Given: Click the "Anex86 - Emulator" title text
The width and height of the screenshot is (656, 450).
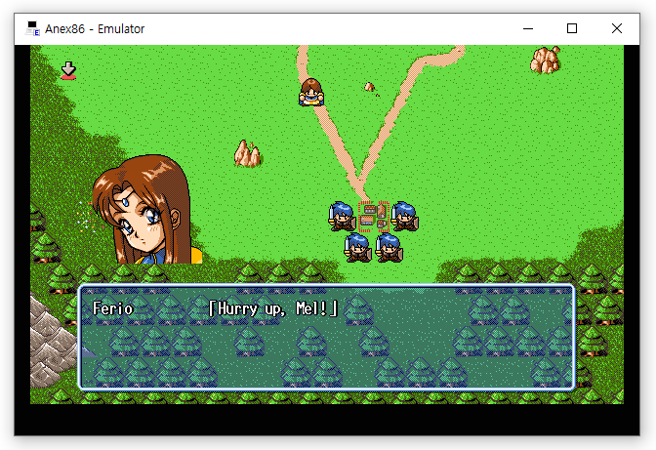Looking at the screenshot, I should (95, 29).
